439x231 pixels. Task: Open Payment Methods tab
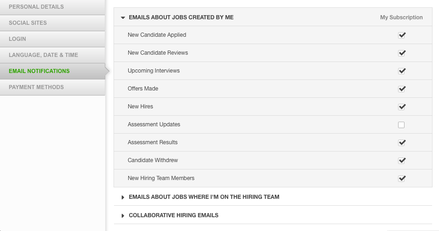point(52,87)
